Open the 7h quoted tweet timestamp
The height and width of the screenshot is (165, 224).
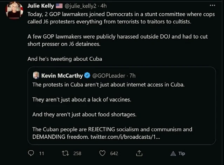(x=133, y=76)
